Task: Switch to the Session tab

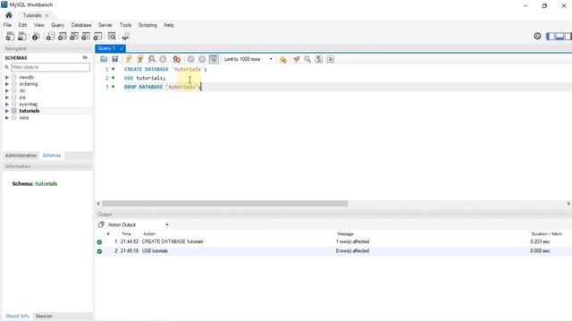Action: click(x=44, y=316)
